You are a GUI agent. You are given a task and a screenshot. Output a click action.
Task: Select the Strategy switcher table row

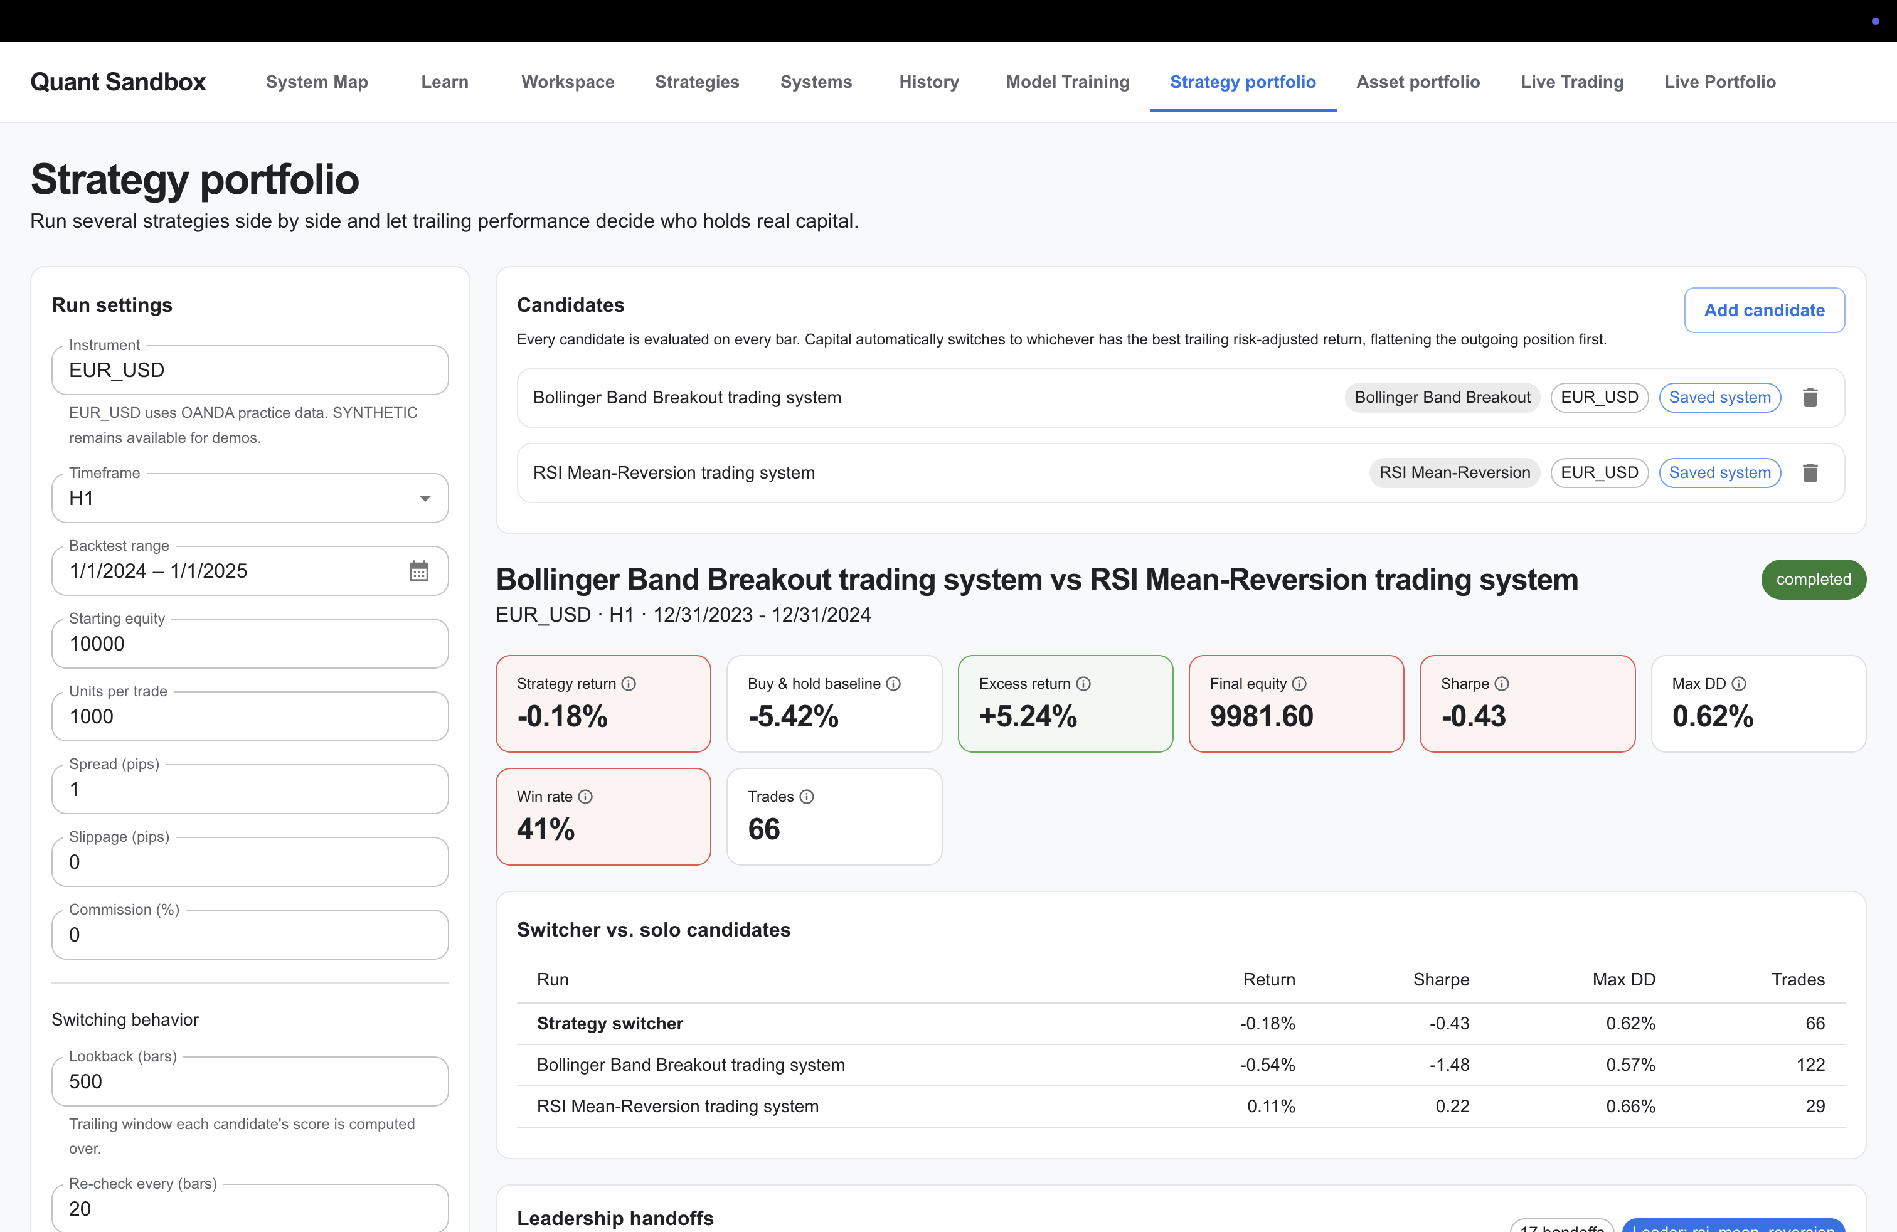tap(1181, 1024)
